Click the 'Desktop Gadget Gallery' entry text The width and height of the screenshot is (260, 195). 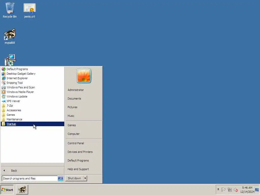[21, 74]
